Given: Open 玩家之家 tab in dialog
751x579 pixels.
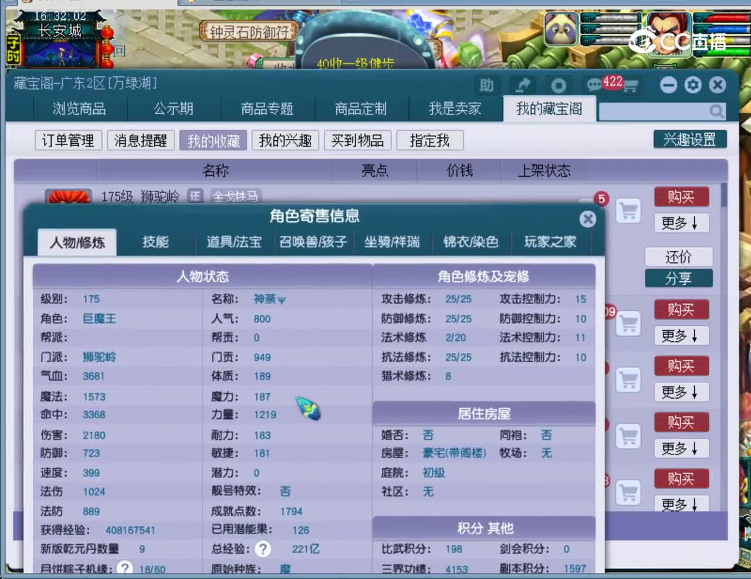Looking at the screenshot, I should (x=550, y=242).
